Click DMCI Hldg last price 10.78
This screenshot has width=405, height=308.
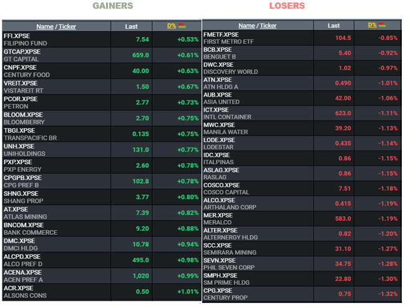tap(140, 244)
